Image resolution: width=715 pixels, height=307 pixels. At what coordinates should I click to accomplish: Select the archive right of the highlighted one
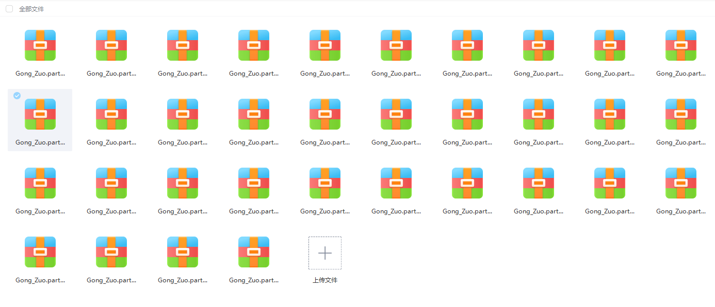(111, 114)
